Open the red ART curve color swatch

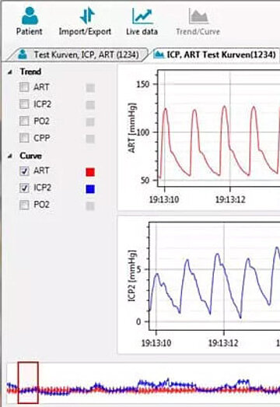90,172
